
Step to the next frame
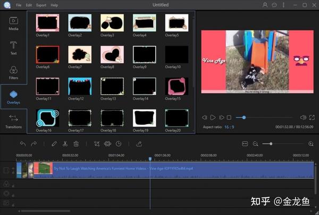(221, 118)
